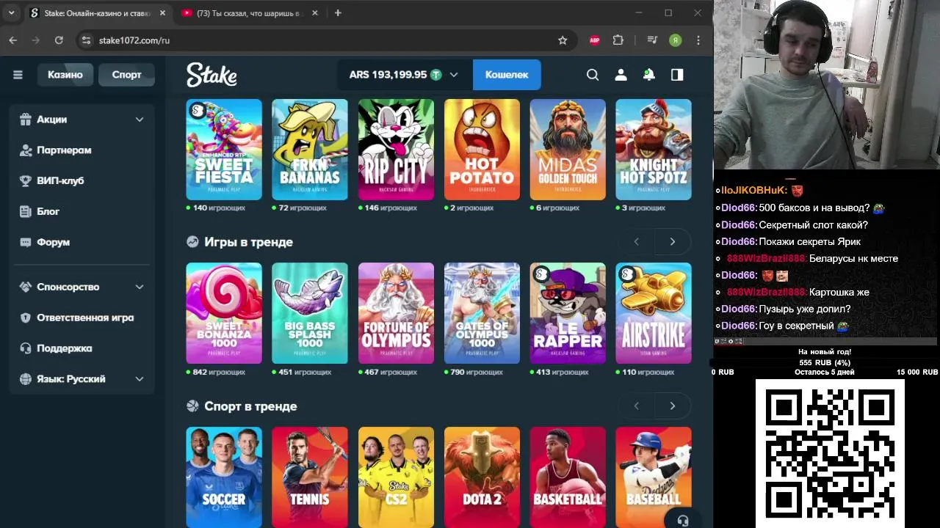Open the FRKN Bananas game thumbnail
Screen dimensions: 940x528
pyautogui.click(x=310, y=150)
